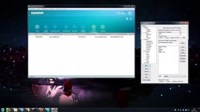Collapse the Session category tree node
This screenshot has width=200, height=112.
(x=143, y=28)
